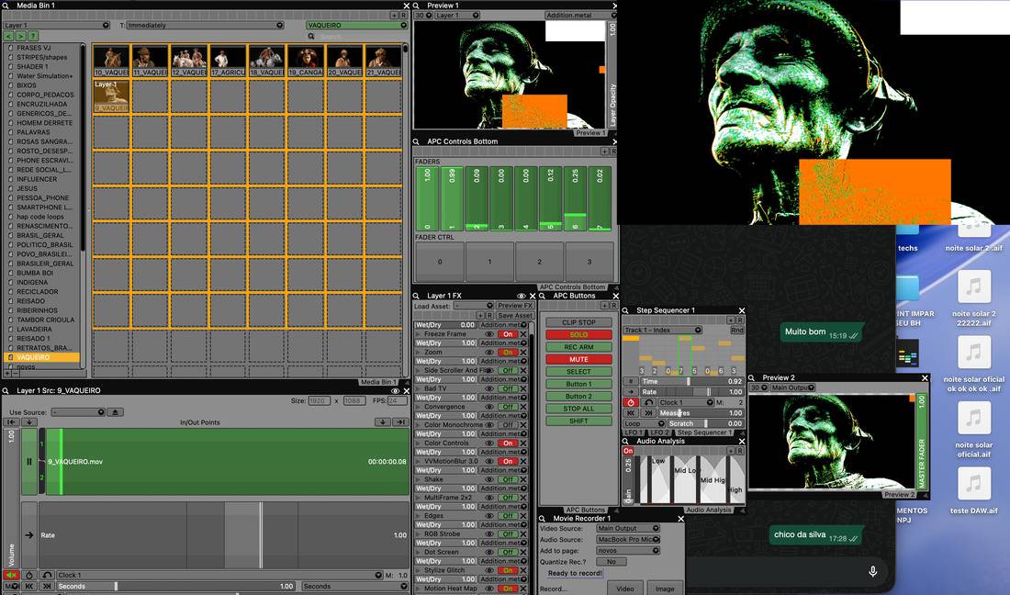The height and width of the screenshot is (595, 1010).
Task: Click the first fader showing 1.00 in APC Controls
Action: click(426, 198)
